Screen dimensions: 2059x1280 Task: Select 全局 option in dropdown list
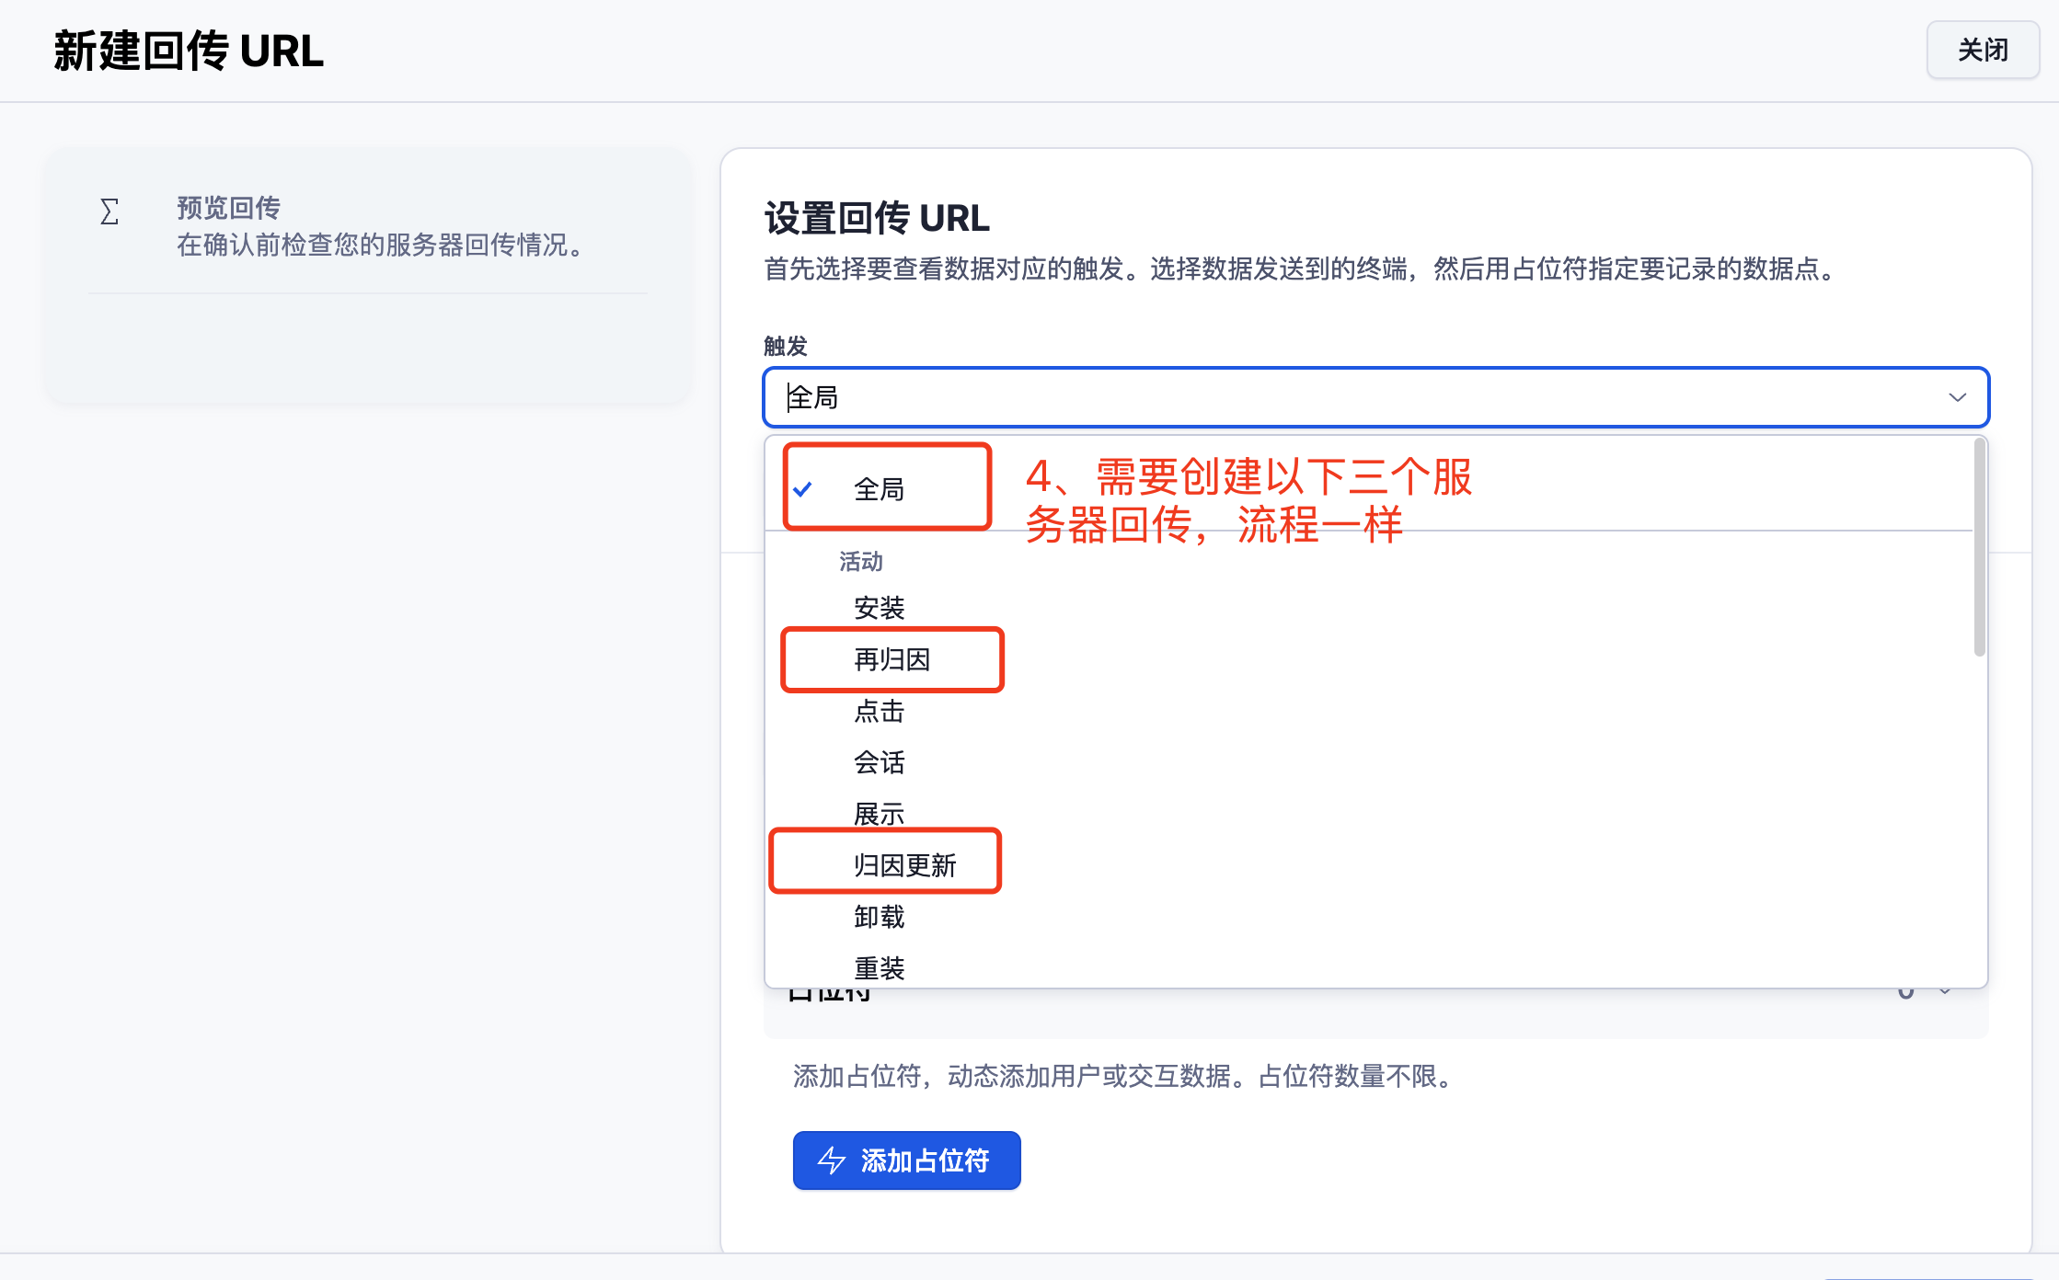tap(879, 489)
